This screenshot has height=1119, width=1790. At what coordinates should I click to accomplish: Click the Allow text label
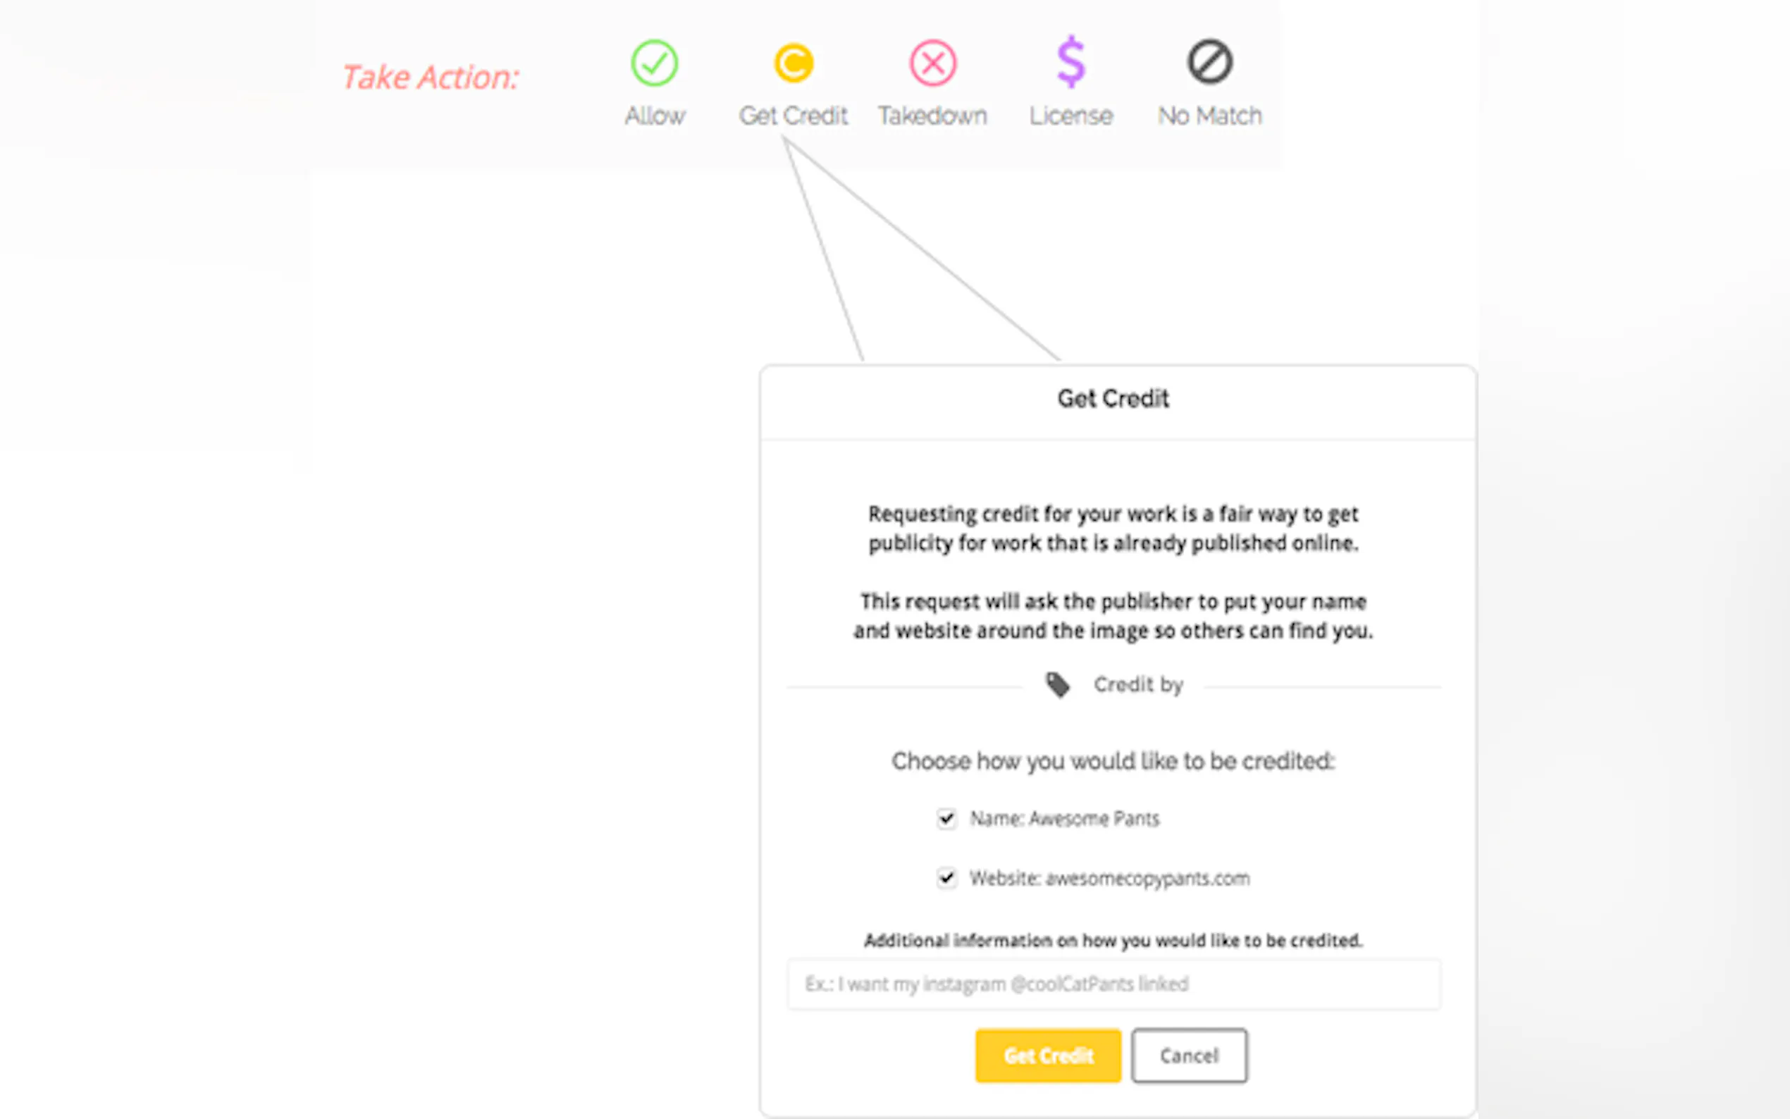click(655, 116)
